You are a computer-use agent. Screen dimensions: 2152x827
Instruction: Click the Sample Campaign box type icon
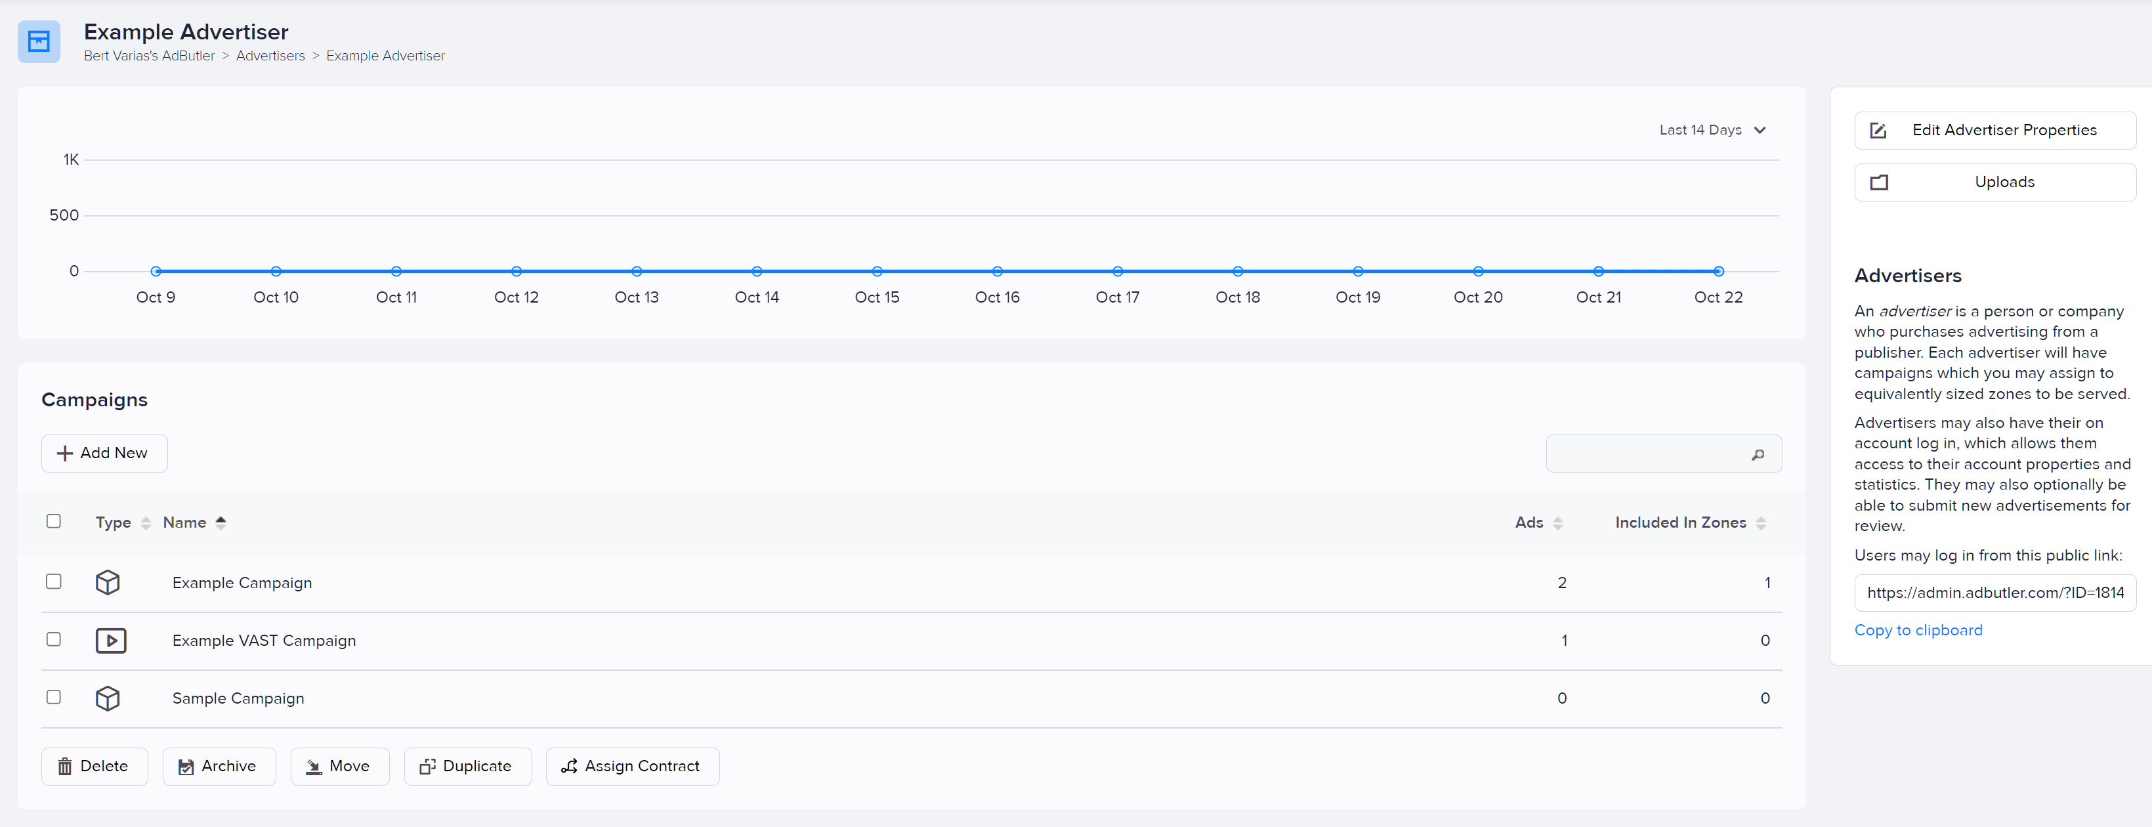coord(108,698)
